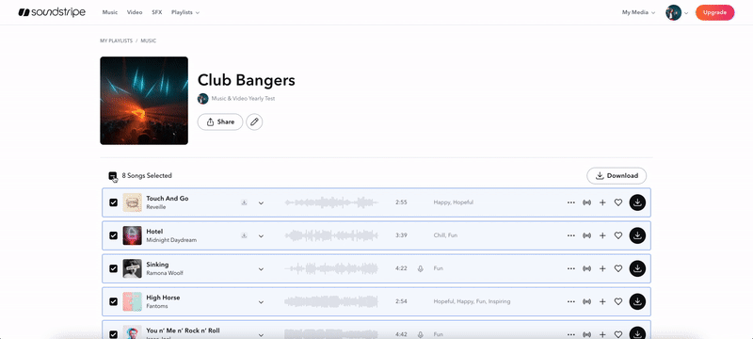The height and width of the screenshot is (339, 753).
Task: Add High Horse to a playlist
Action: pos(602,302)
